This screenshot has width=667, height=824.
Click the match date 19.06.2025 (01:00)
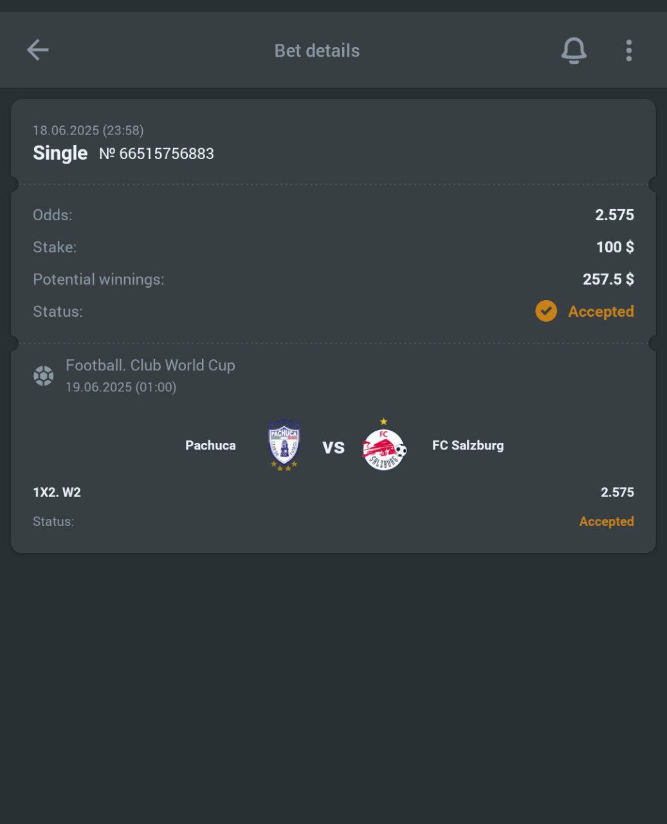tap(121, 387)
